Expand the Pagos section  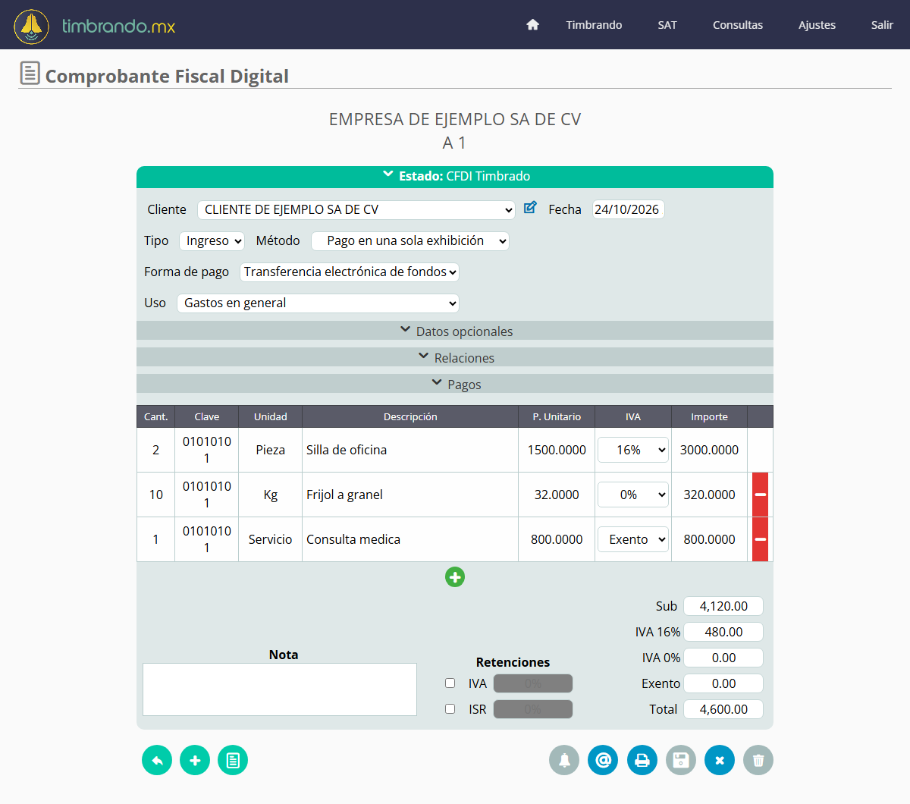(x=455, y=384)
